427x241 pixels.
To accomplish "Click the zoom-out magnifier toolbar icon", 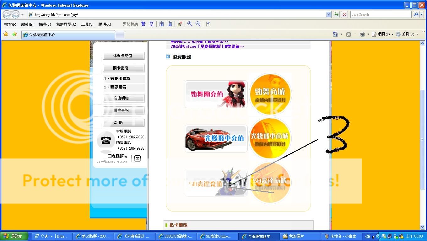I will coord(198,24).
